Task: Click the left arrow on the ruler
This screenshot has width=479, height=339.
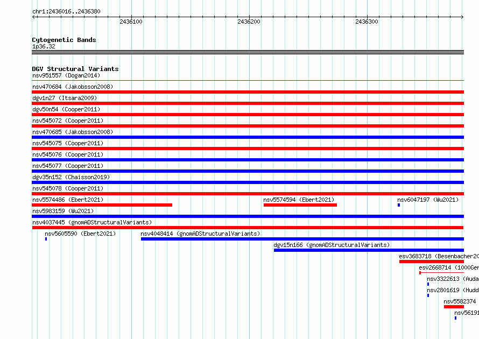Action: pyautogui.click(x=34, y=17)
